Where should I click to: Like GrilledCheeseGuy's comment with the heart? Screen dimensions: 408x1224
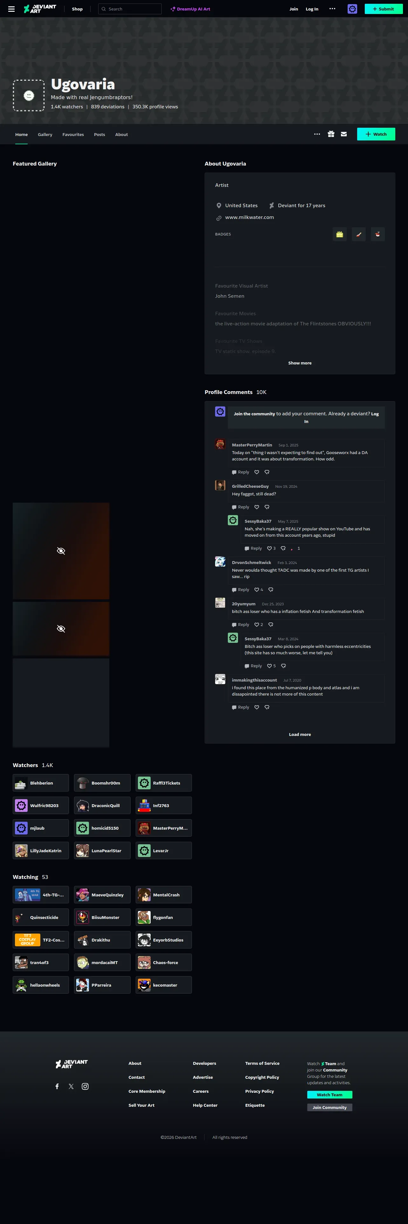(x=256, y=507)
